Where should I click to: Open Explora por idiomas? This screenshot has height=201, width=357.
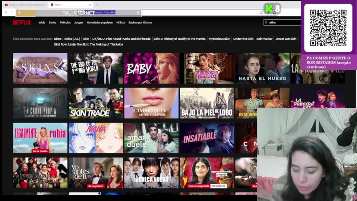click(140, 23)
